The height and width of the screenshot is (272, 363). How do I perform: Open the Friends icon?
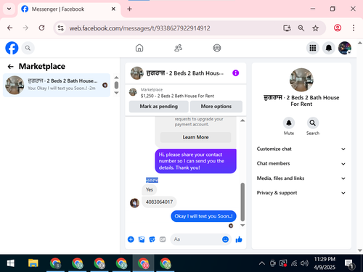[178, 48]
